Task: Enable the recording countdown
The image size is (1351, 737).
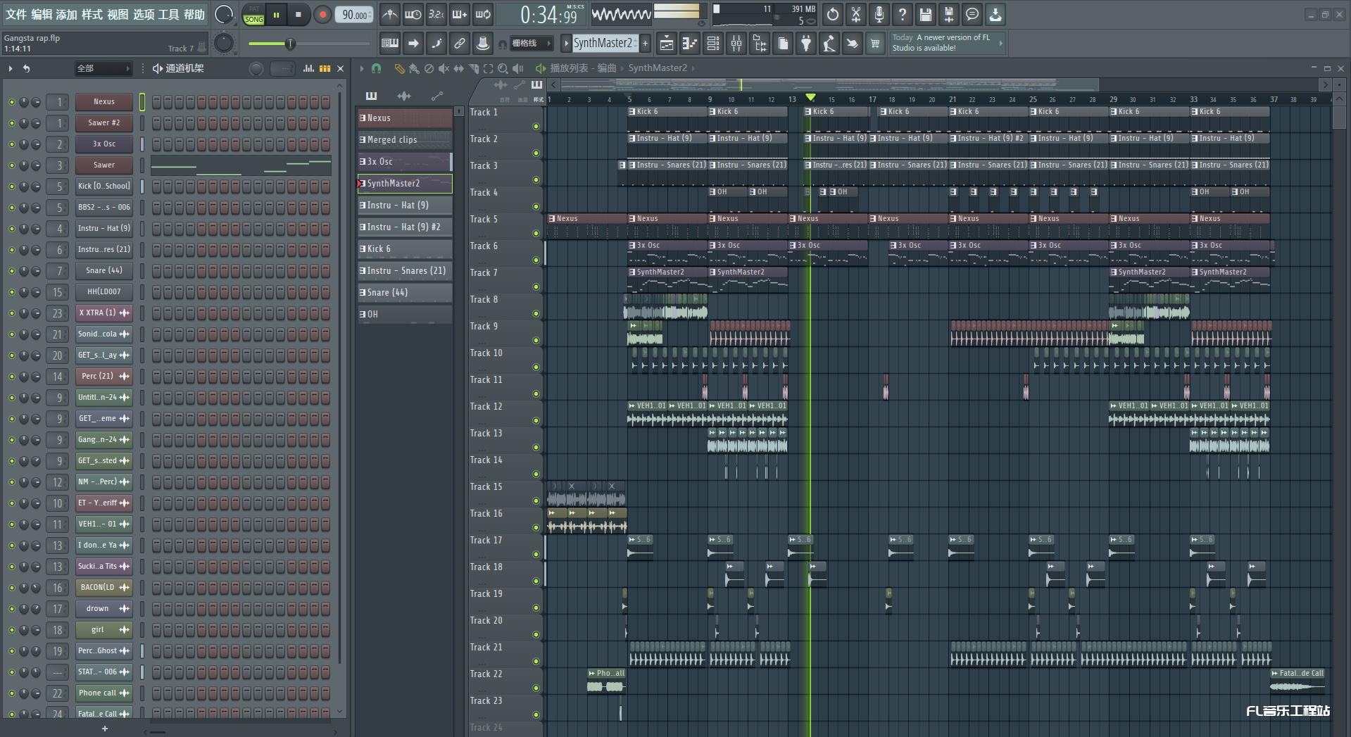Action: [436, 14]
